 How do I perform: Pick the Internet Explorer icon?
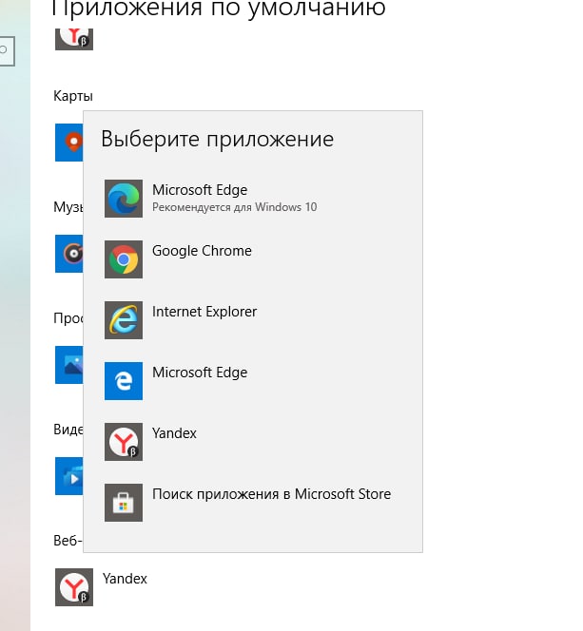click(124, 320)
